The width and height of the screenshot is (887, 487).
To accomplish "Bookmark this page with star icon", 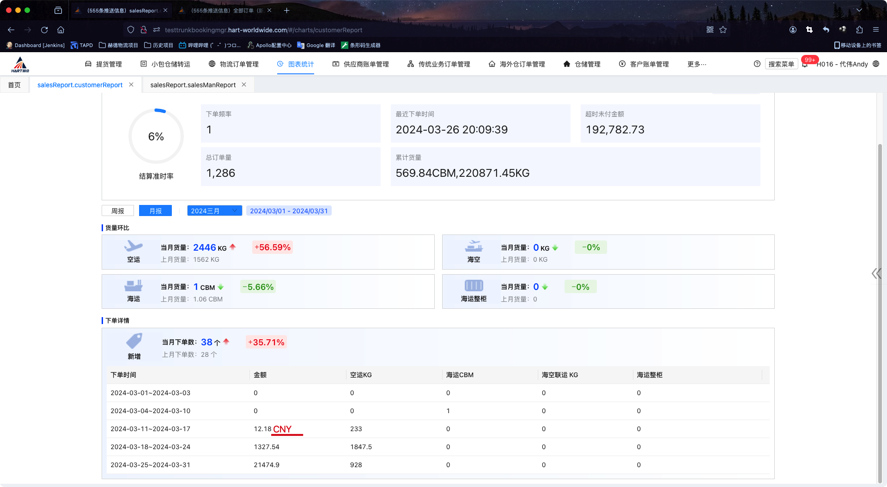I will click(x=723, y=30).
